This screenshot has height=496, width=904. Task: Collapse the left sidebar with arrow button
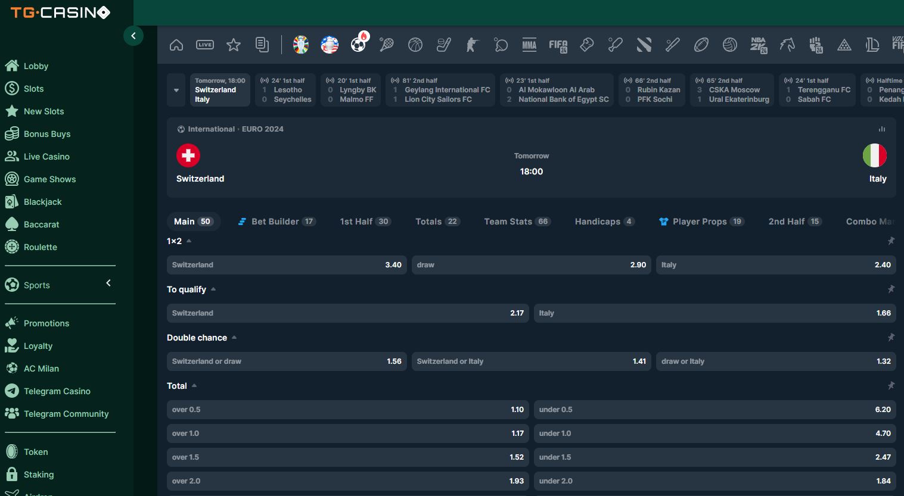(133, 36)
